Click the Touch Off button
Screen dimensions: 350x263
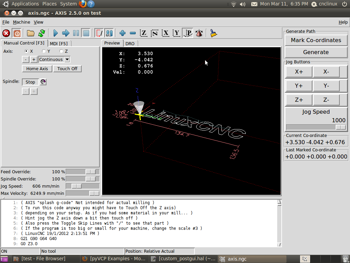(x=67, y=68)
